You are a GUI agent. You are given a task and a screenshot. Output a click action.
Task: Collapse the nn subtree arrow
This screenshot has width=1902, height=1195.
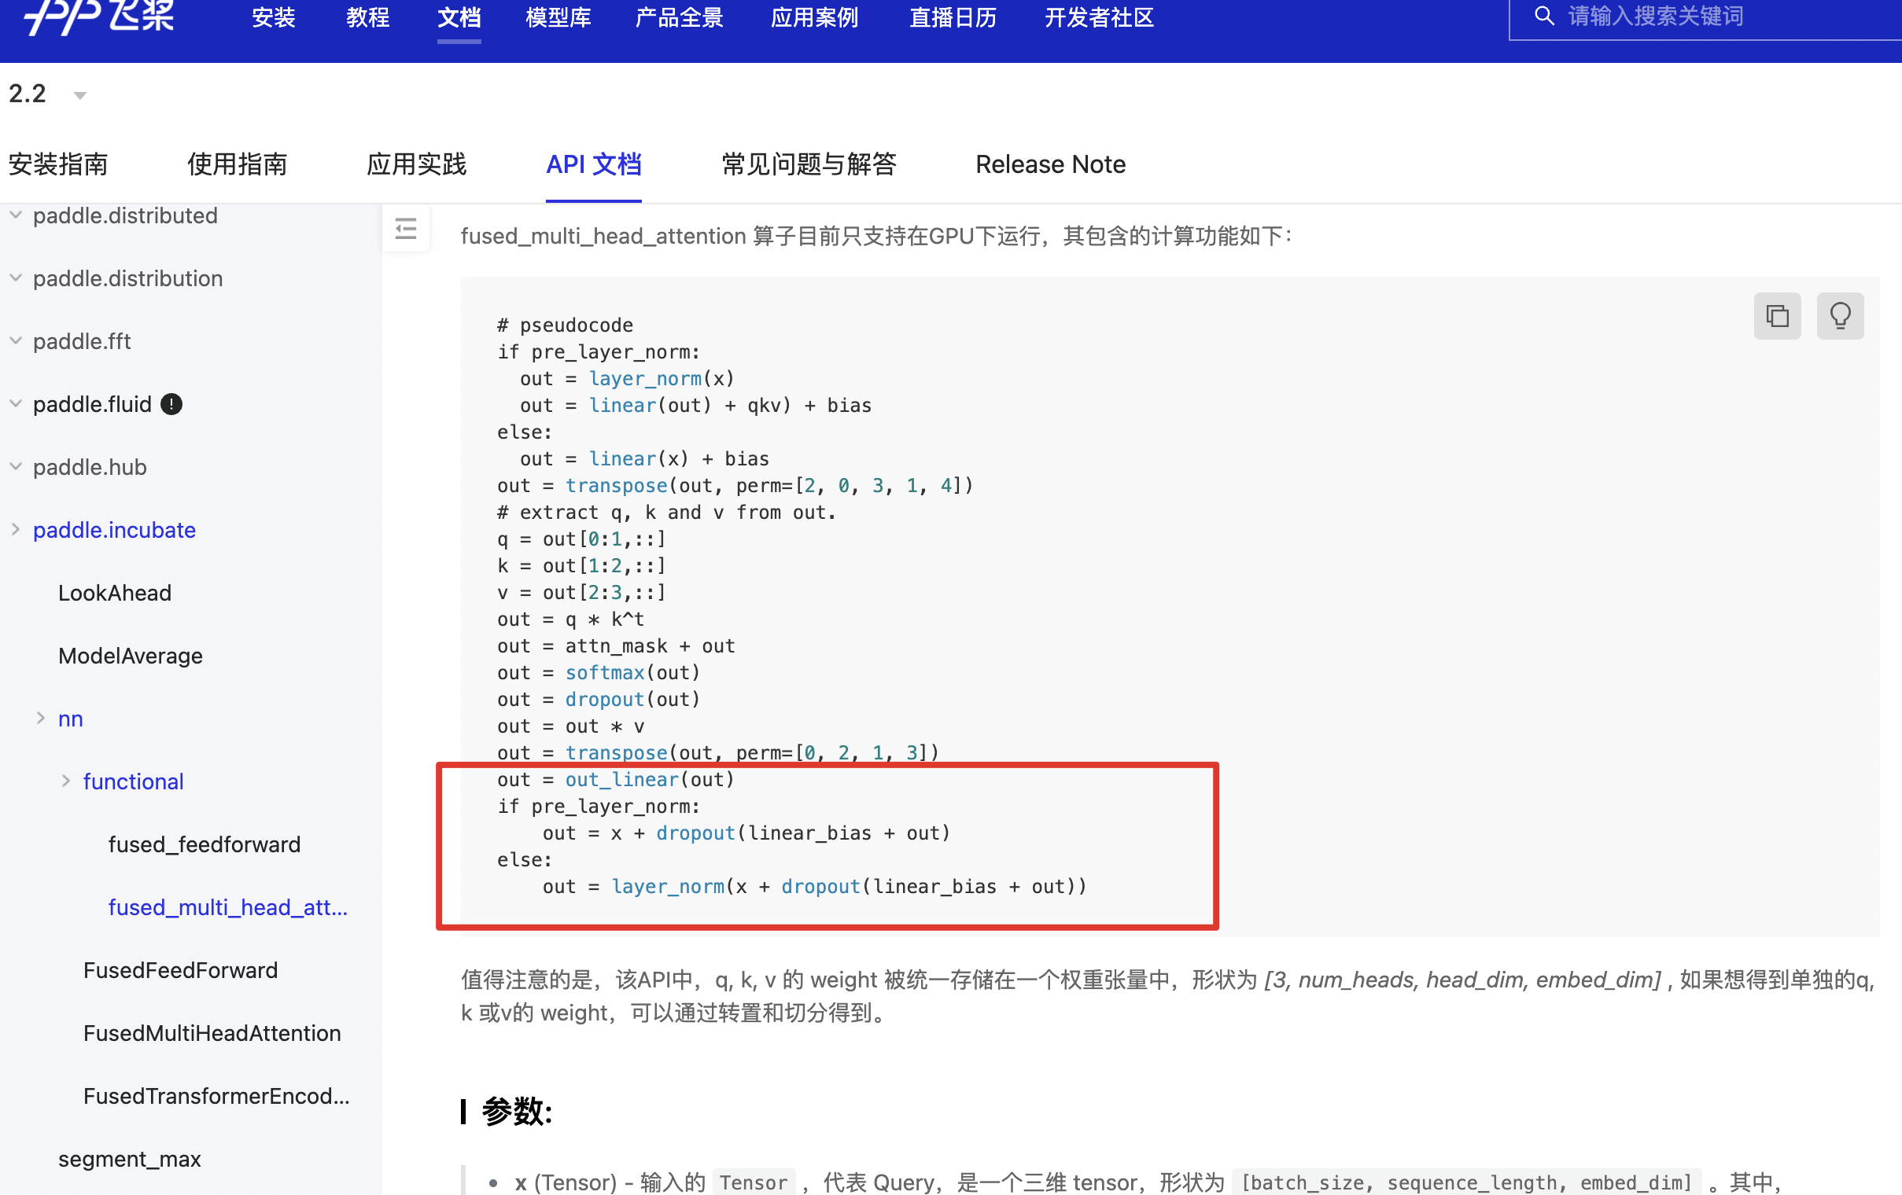coord(40,719)
